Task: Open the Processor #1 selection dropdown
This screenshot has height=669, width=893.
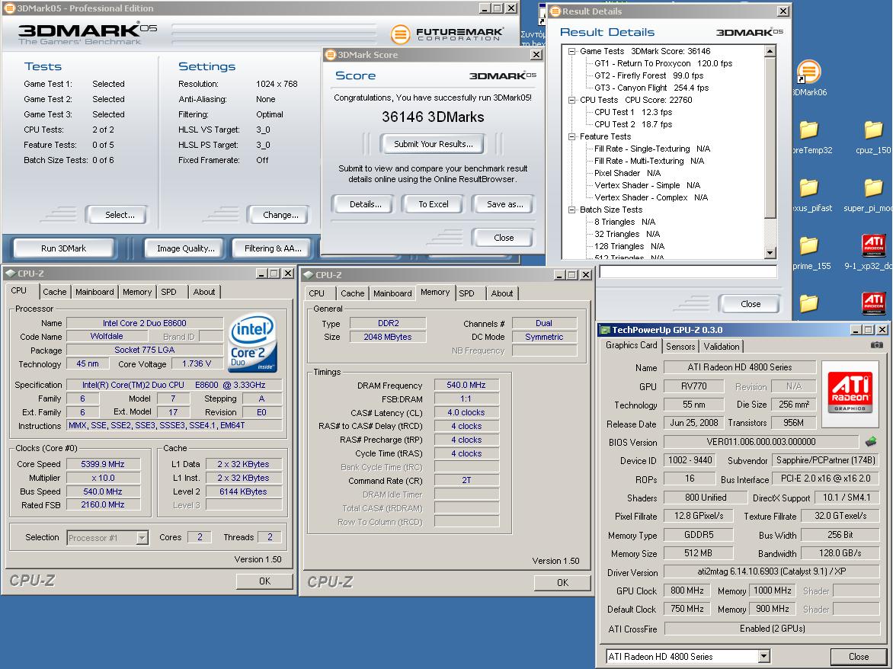Action: click(x=142, y=537)
